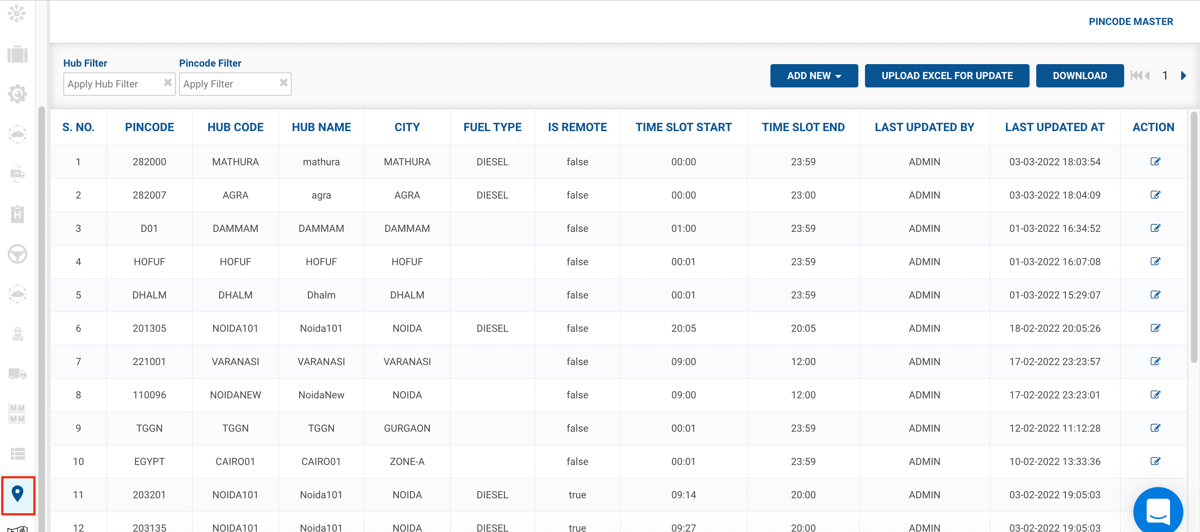Image resolution: width=1200 pixels, height=532 pixels.
Task: Click the worker person sidebar icon
Action: point(17,334)
